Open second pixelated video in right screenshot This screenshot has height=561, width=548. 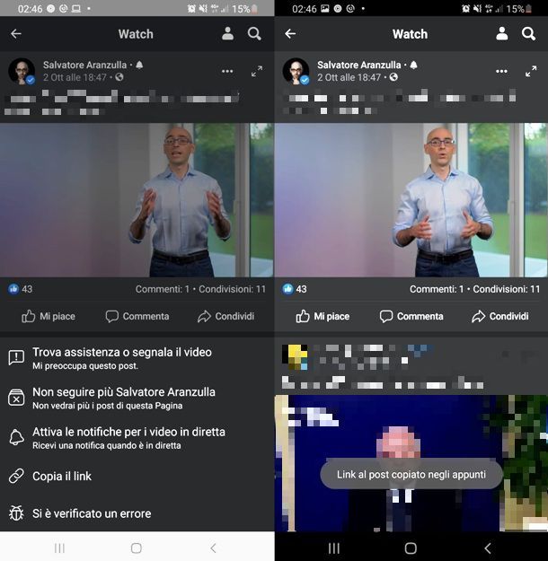click(411, 463)
